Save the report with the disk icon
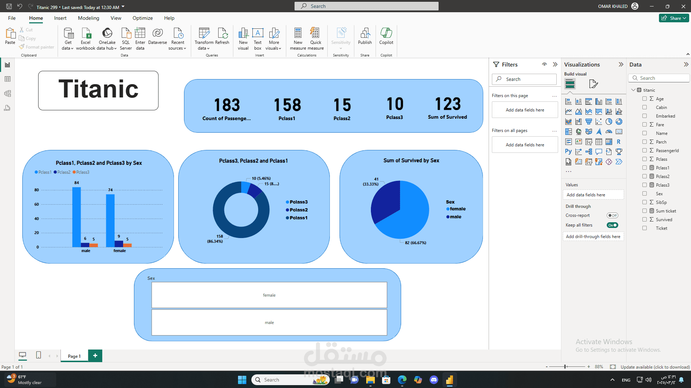691x388 pixels. 9,6
